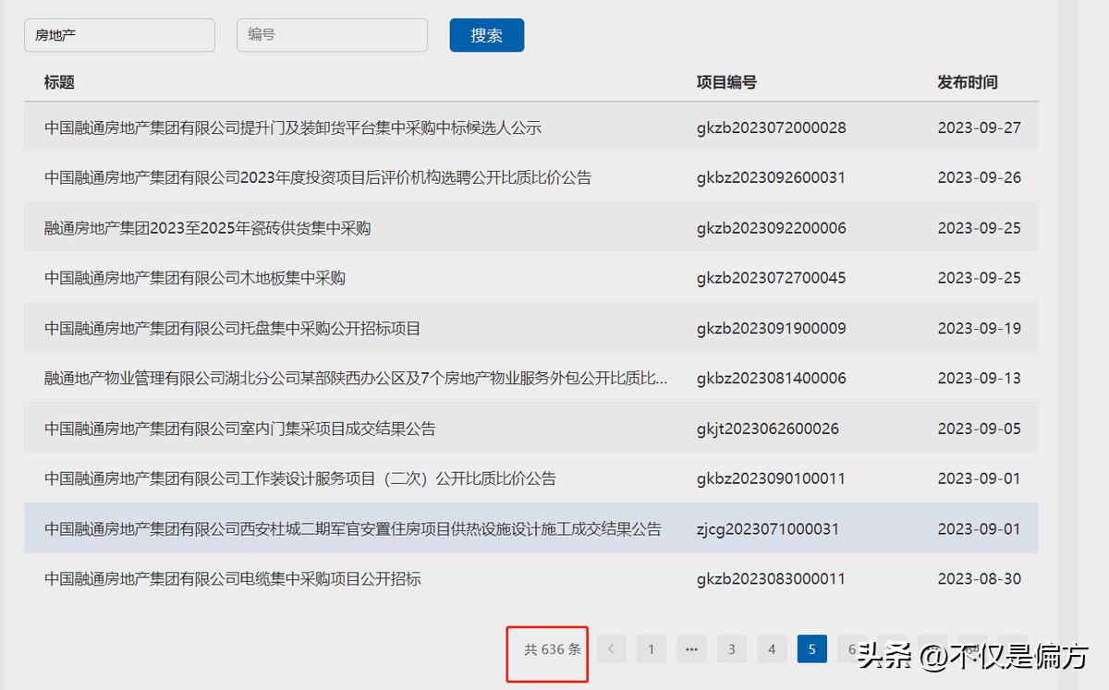
Task: Click the 房地产 keyword input field
Action: (119, 35)
